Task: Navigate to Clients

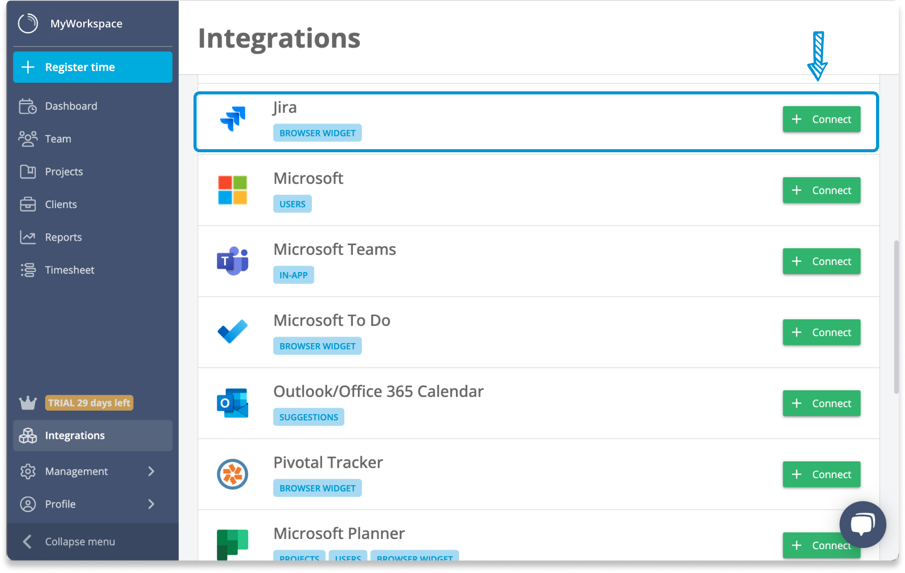Action: pos(92,204)
